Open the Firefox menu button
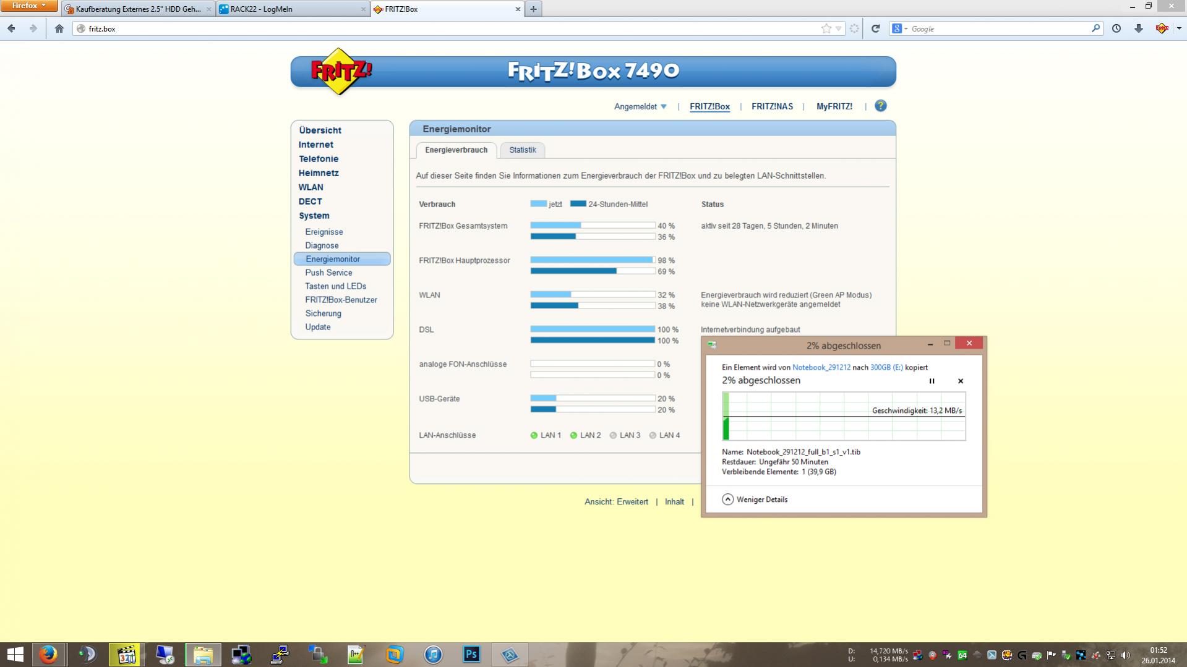This screenshot has height=667, width=1187. click(29, 6)
